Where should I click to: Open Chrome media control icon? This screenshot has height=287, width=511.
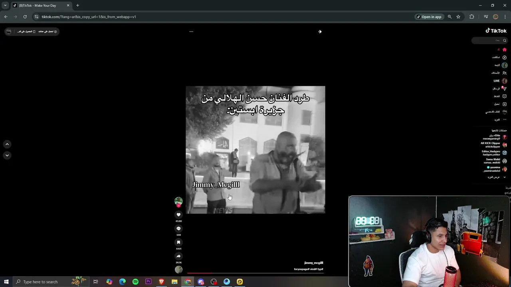[x=485, y=17]
